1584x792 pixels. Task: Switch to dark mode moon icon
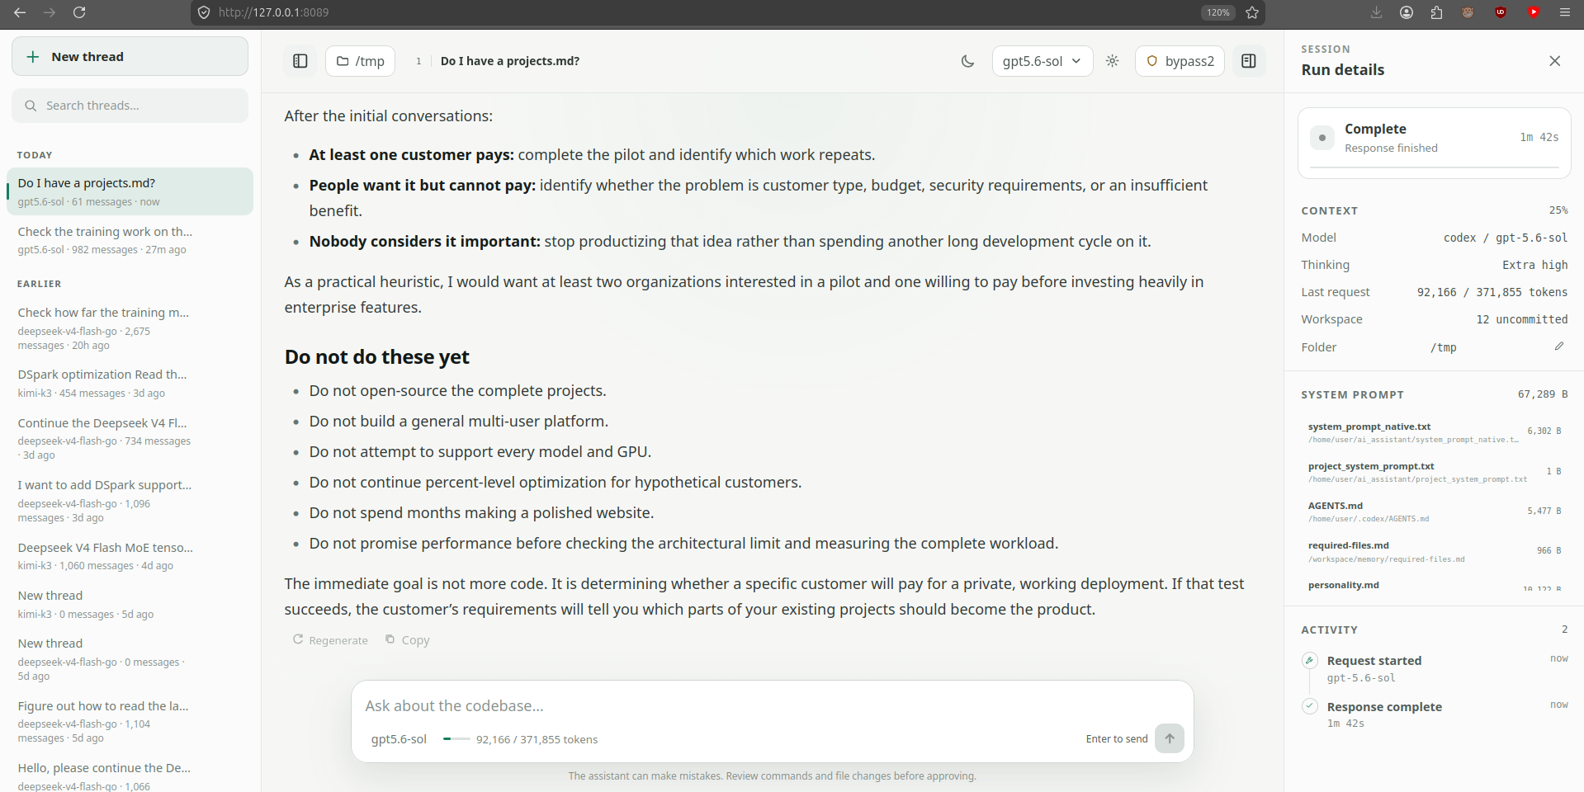(967, 61)
